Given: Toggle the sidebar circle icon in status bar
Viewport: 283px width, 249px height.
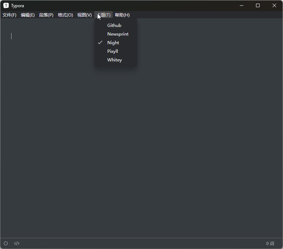Looking at the screenshot, I should click(6, 243).
